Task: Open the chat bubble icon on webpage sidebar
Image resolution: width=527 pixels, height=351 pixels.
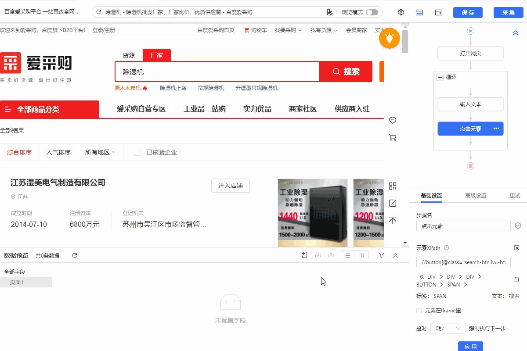Action: point(393,120)
